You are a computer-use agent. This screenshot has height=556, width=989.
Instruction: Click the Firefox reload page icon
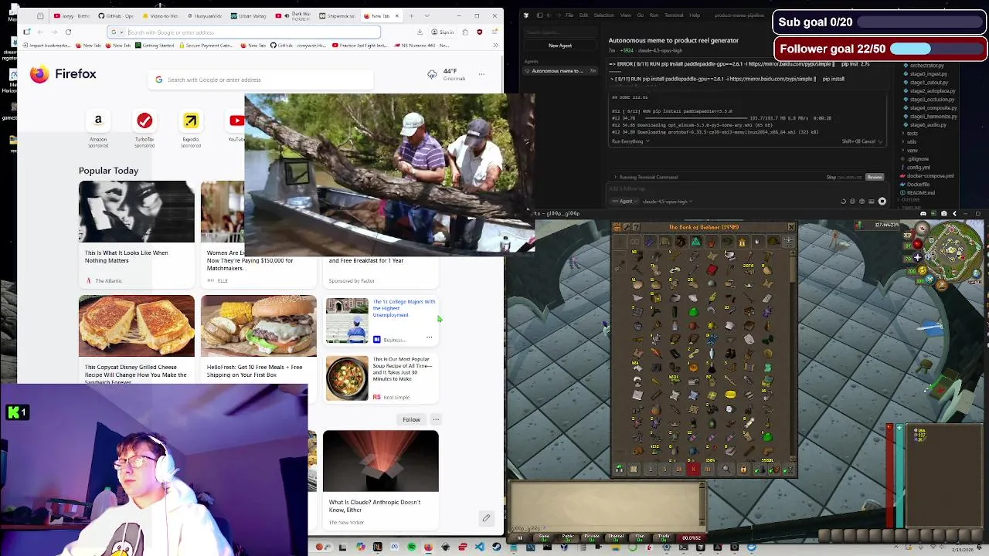pyautogui.click(x=68, y=32)
